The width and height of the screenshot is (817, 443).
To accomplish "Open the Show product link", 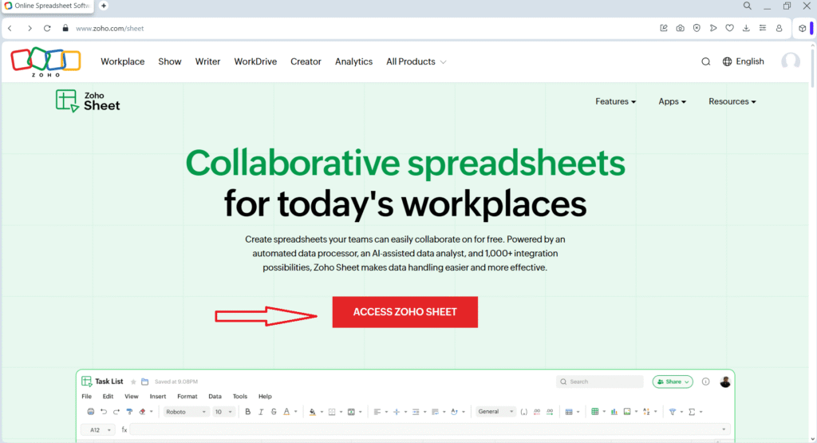I will pyautogui.click(x=170, y=61).
